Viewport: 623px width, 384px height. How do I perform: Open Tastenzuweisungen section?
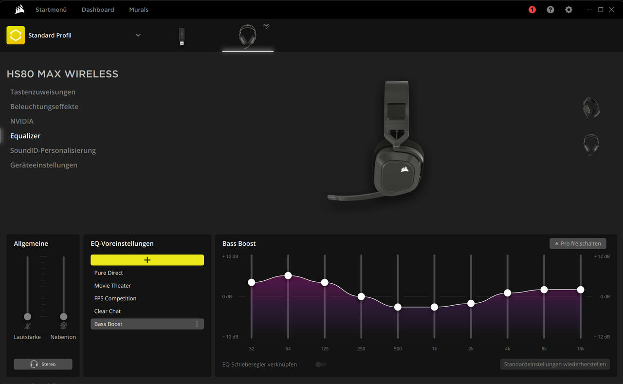click(43, 92)
